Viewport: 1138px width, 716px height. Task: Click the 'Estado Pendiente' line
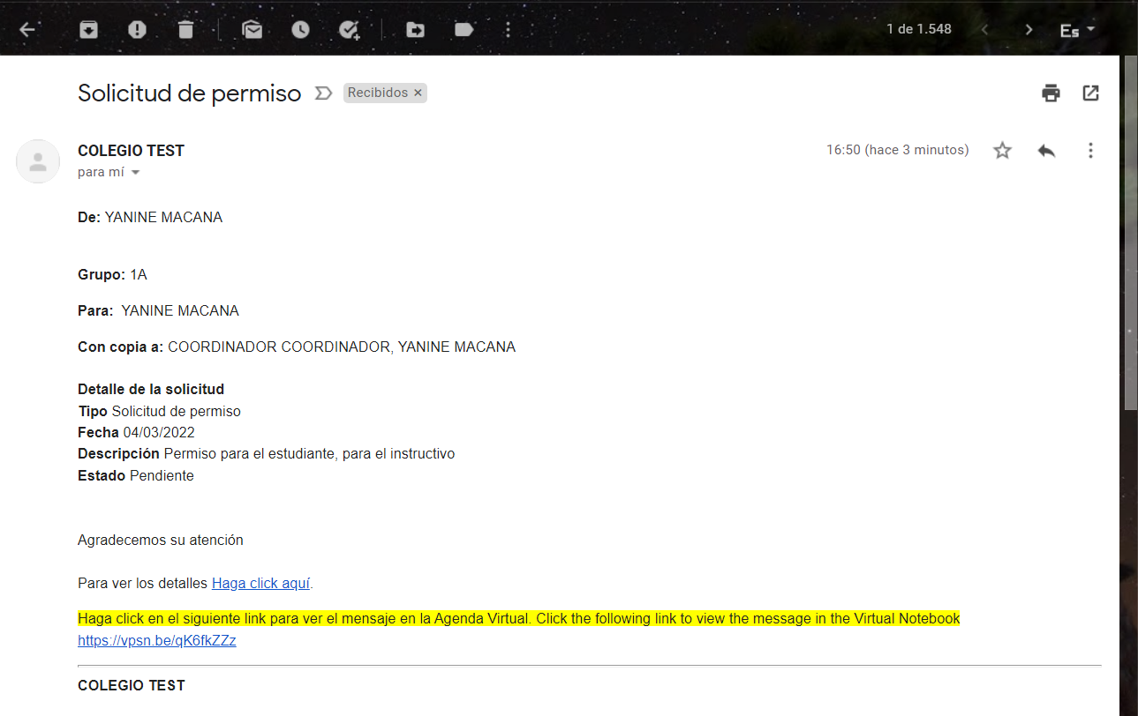coord(136,475)
